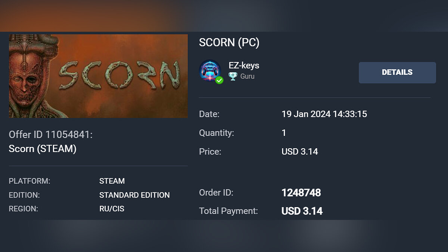Click the STANDARD EDITION value
The width and height of the screenshot is (448, 252).
pyautogui.click(x=134, y=195)
